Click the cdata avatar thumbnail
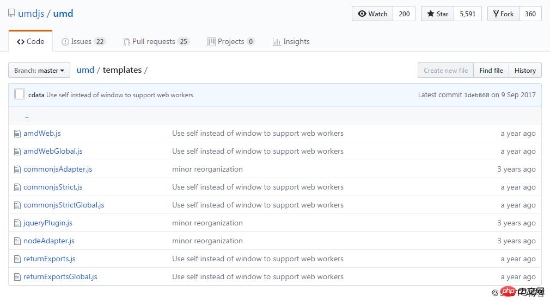550x302 pixels. pyautogui.click(x=20, y=95)
